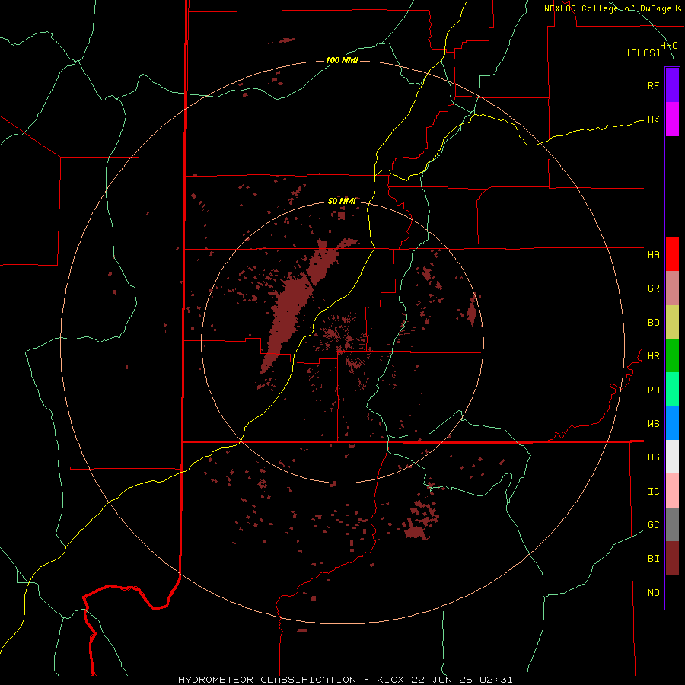Screen dimensions: 685x685
Task: Click the "BI" legend label
Action: point(653,559)
